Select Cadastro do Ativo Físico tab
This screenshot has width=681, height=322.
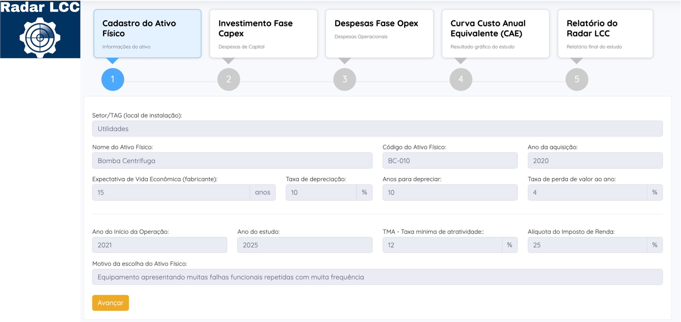[147, 34]
